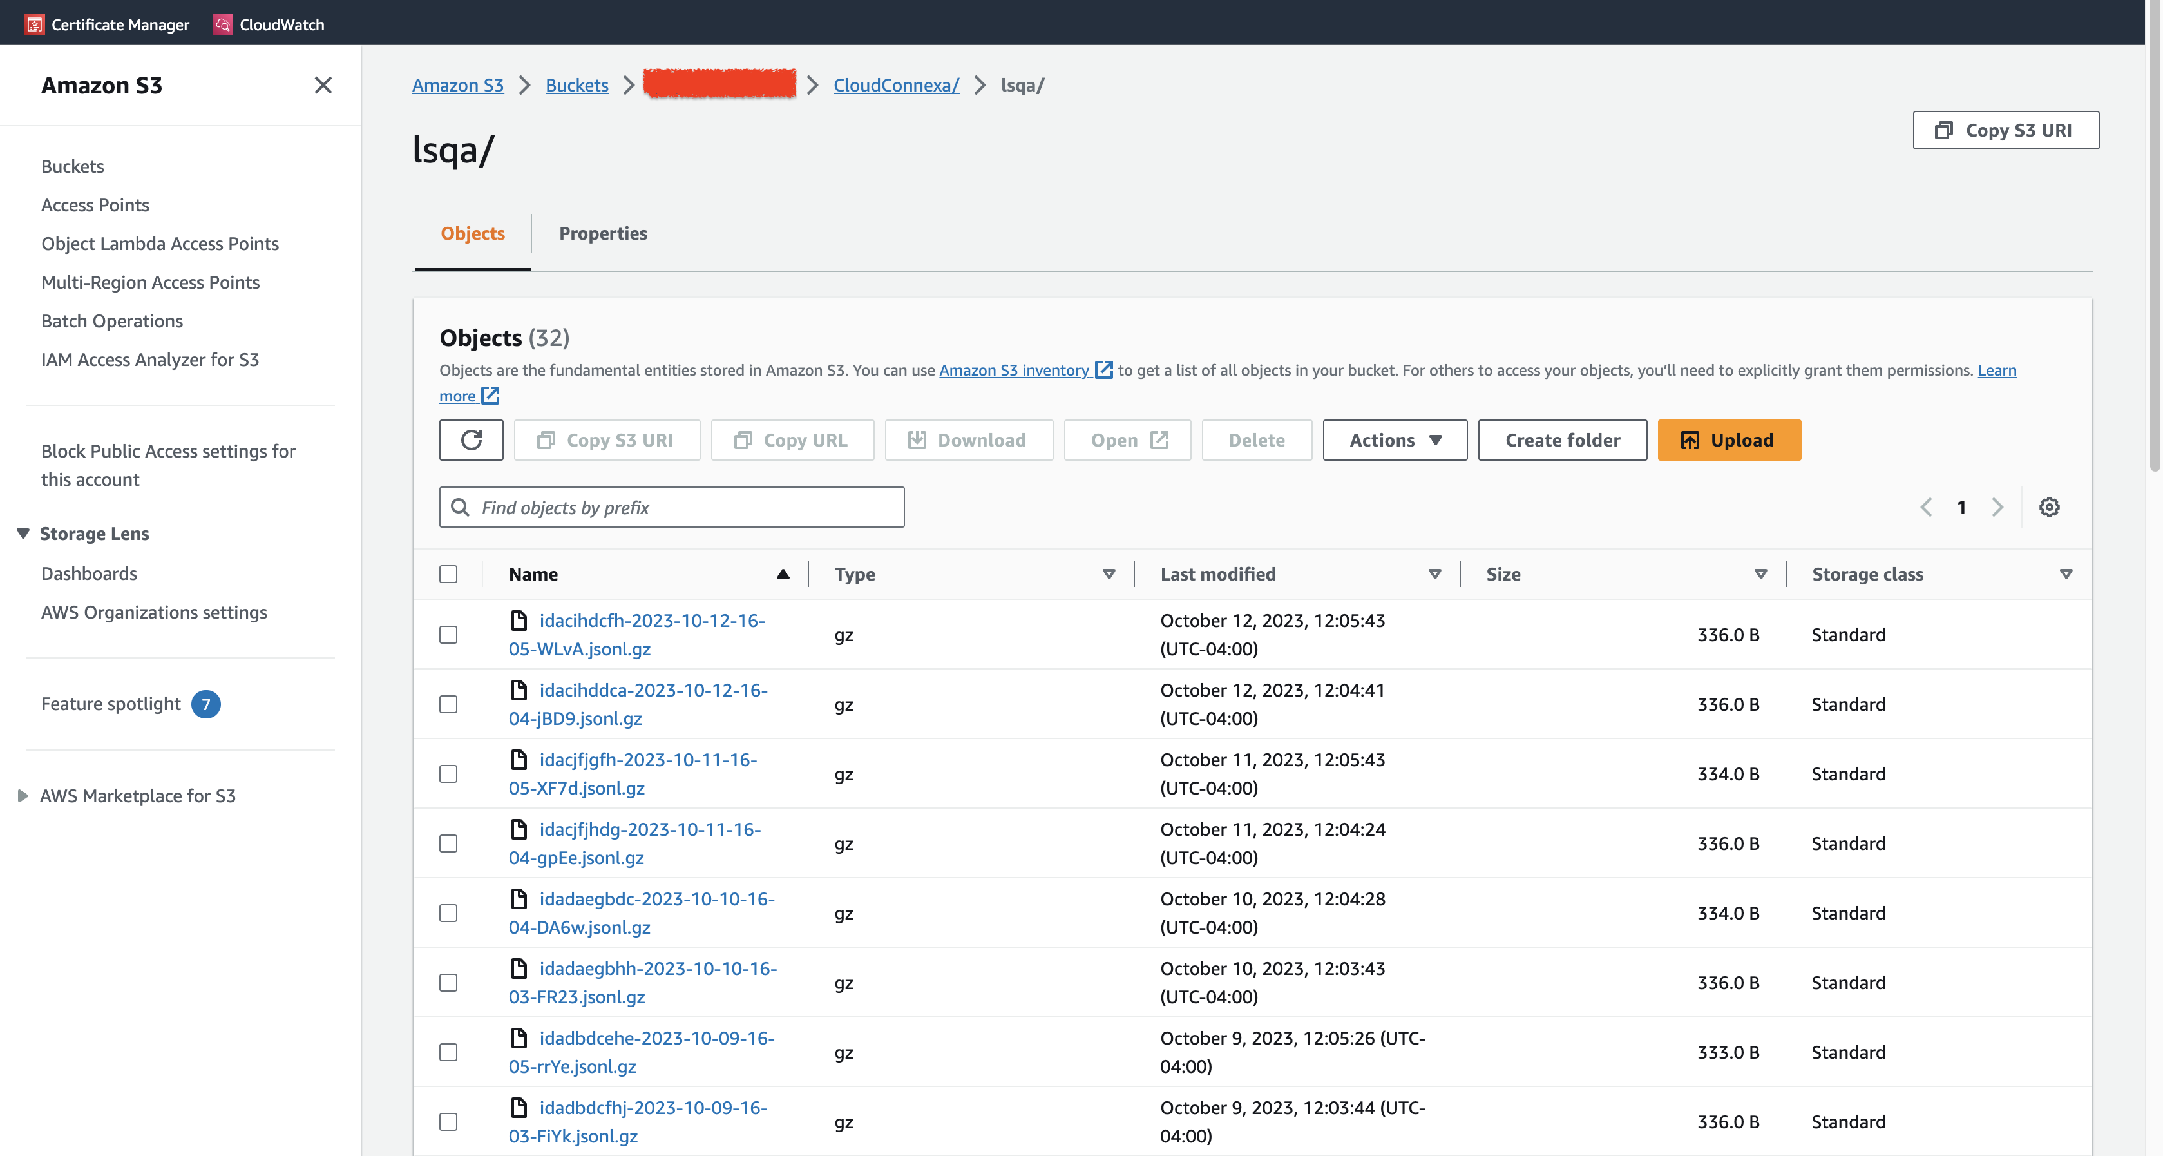
Task: Switch to the Properties tab
Action: (x=603, y=233)
